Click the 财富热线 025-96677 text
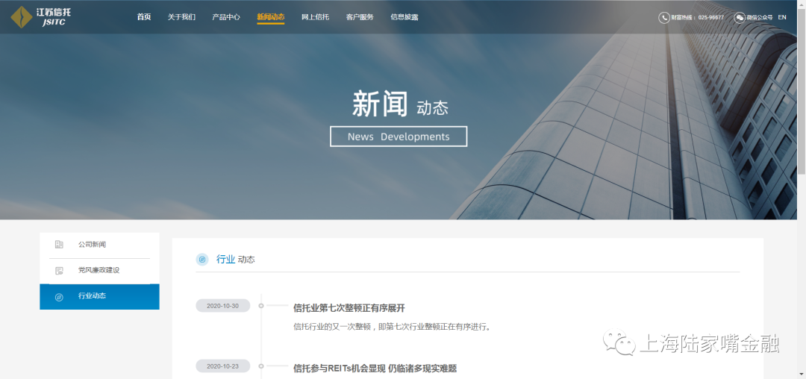 click(x=698, y=17)
